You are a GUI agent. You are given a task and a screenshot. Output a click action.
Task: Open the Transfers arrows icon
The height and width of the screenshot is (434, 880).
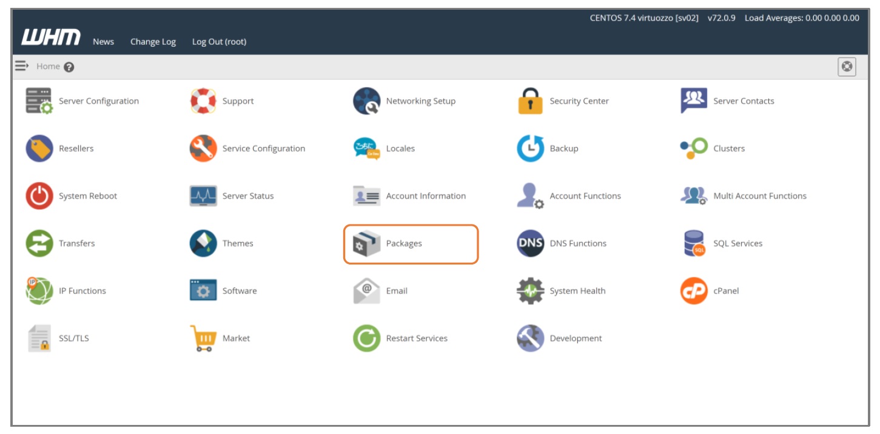pyautogui.click(x=39, y=243)
